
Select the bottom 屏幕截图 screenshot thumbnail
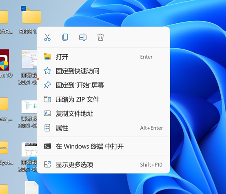click(x=29, y=149)
